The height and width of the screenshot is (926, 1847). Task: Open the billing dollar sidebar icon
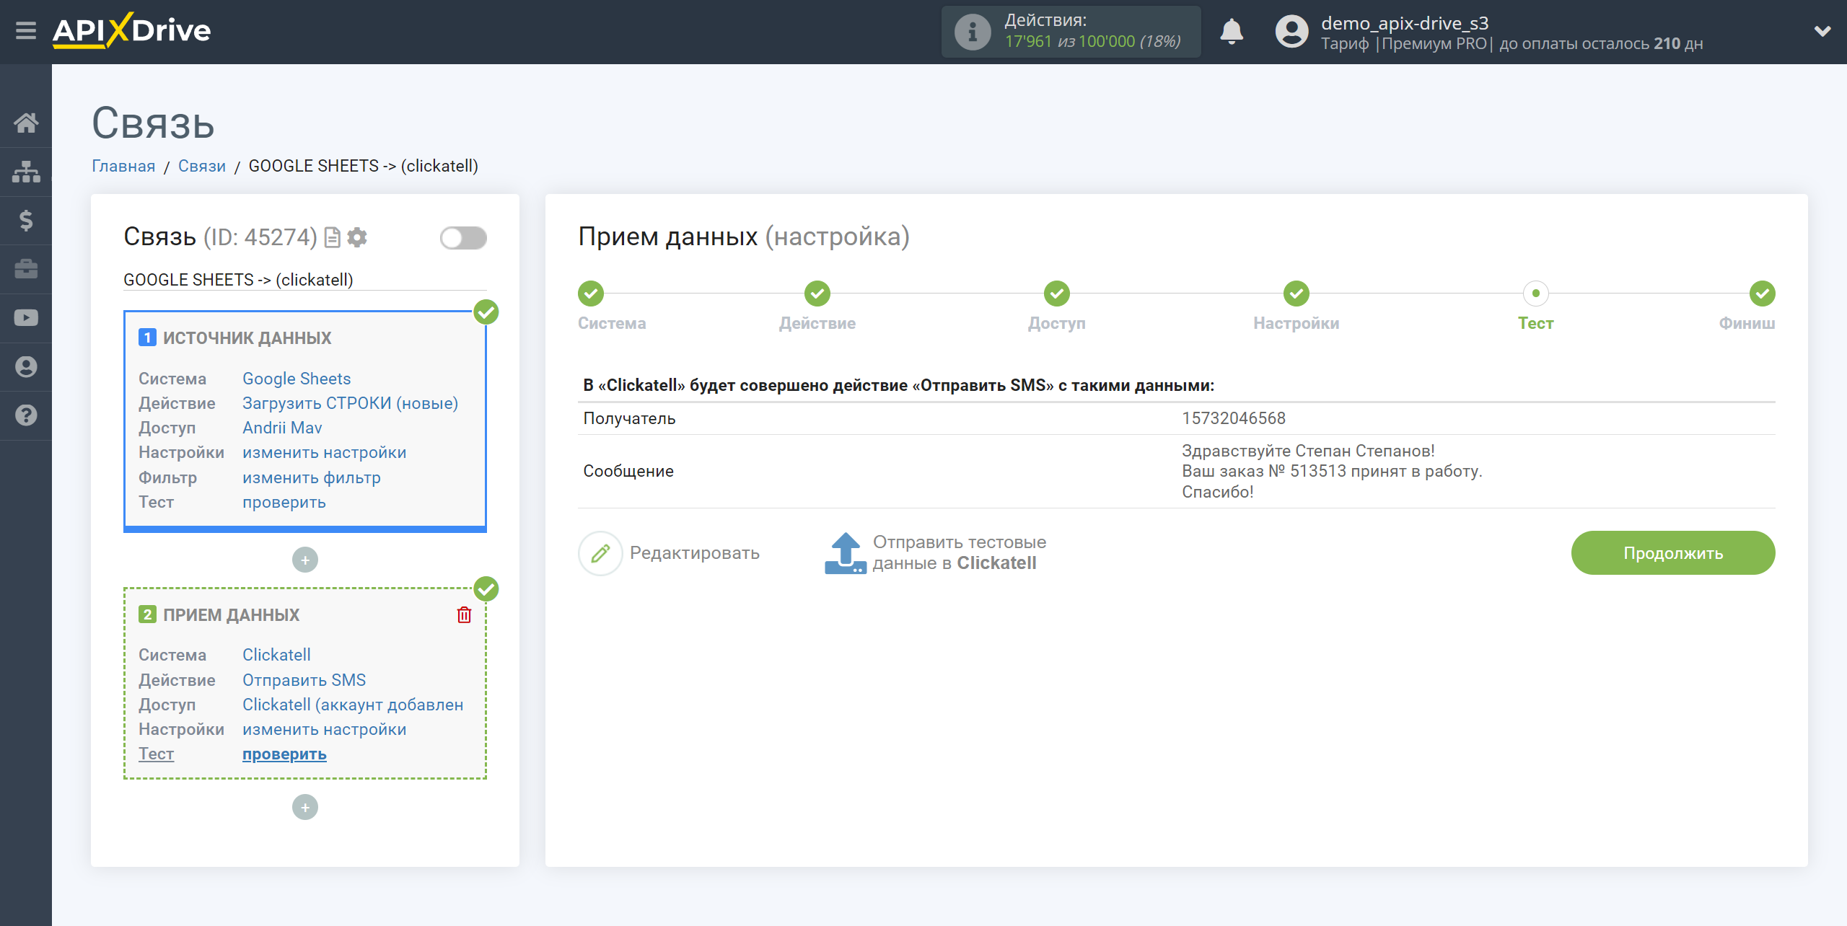pyautogui.click(x=26, y=220)
